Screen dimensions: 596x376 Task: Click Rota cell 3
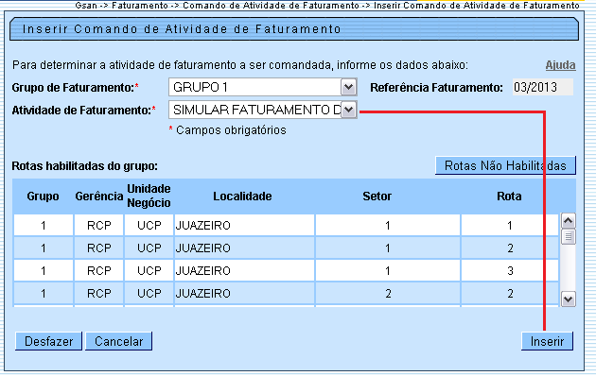510,271
